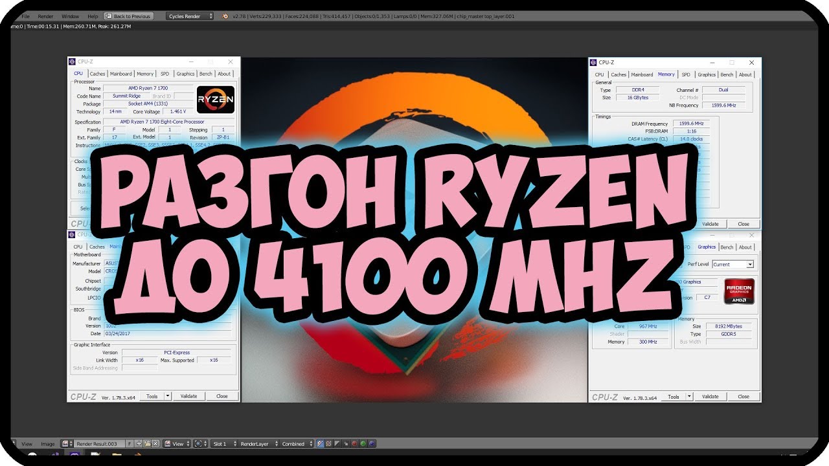
Task: Show blue channel only
Action: click(x=371, y=444)
